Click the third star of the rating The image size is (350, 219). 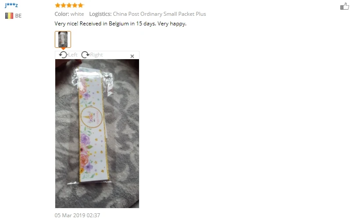(x=69, y=5)
